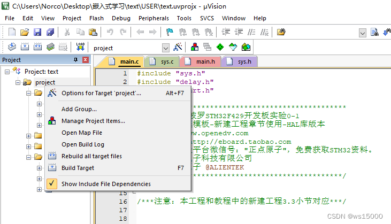Find in files toolbar icon
This screenshot has width=391, height=224.
pyautogui.click(x=281, y=32)
